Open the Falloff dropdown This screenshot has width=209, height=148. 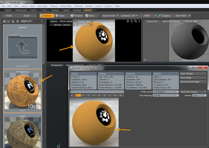coord(148,15)
